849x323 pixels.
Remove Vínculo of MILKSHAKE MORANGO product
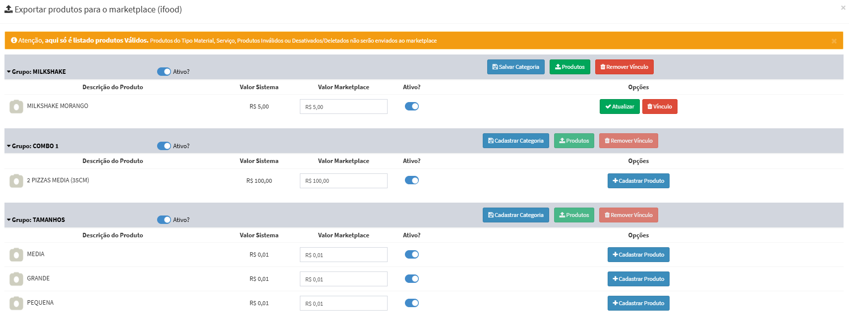(660, 107)
